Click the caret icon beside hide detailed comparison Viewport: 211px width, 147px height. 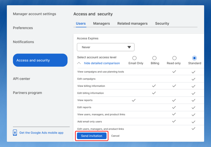pyautogui.click(x=79, y=63)
